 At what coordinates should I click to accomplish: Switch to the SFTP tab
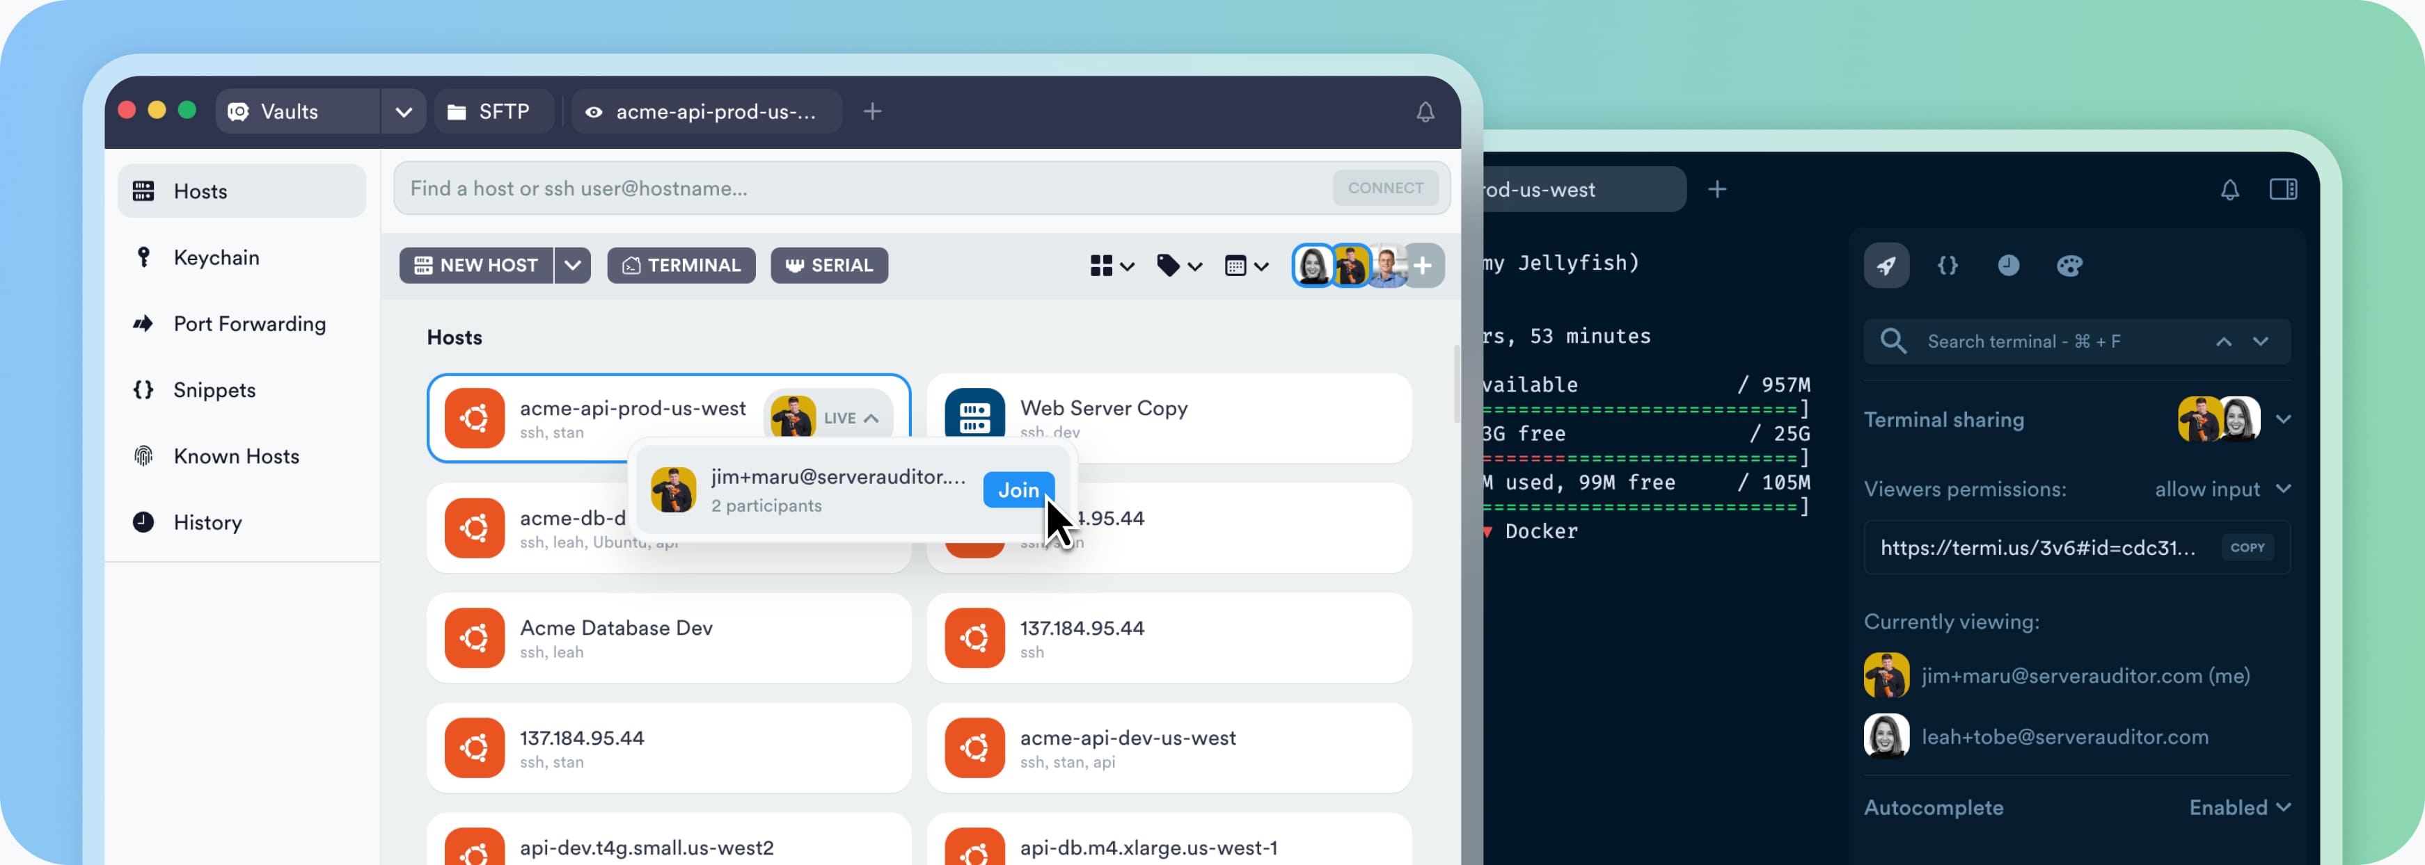(x=493, y=111)
